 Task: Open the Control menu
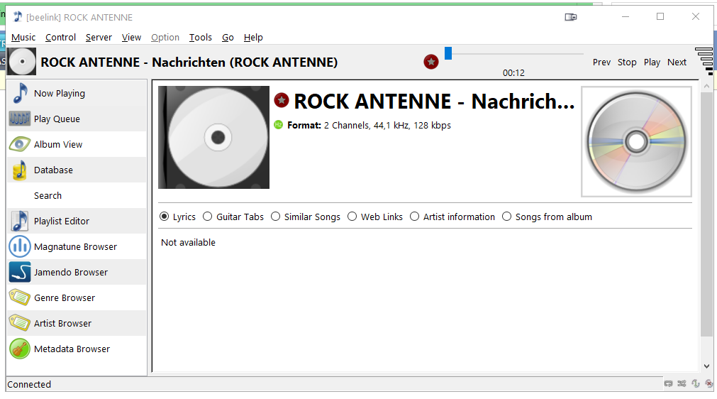tap(60, 38)
